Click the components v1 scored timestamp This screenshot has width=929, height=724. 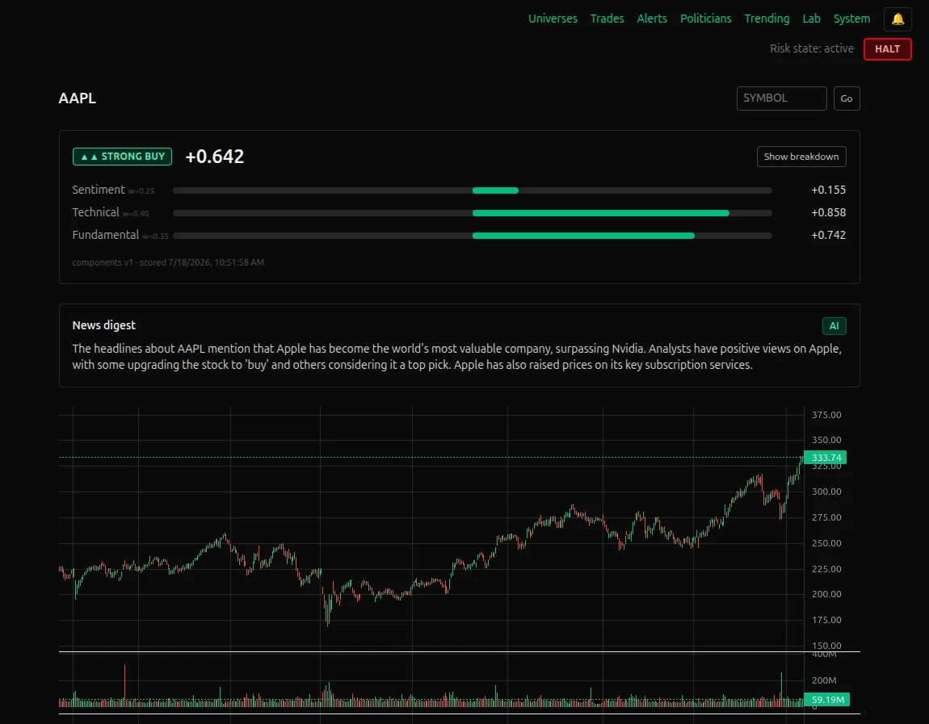(x=168, y=262)
